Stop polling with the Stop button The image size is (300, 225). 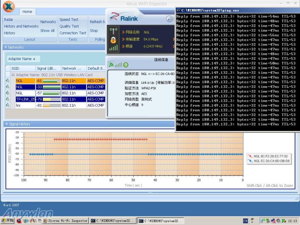coord(94,31)
